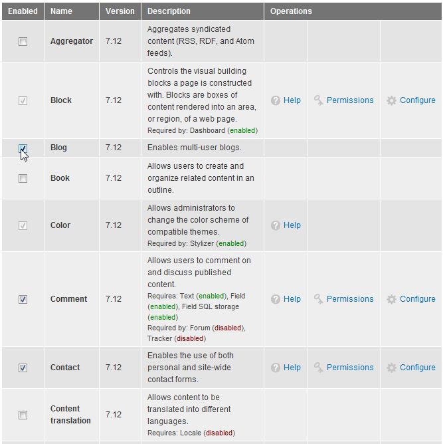
Task: Click the gear icon for Block configure
Action: pos(392,100)
